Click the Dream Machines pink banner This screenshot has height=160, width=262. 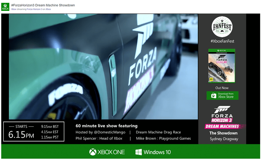[225, 126]
